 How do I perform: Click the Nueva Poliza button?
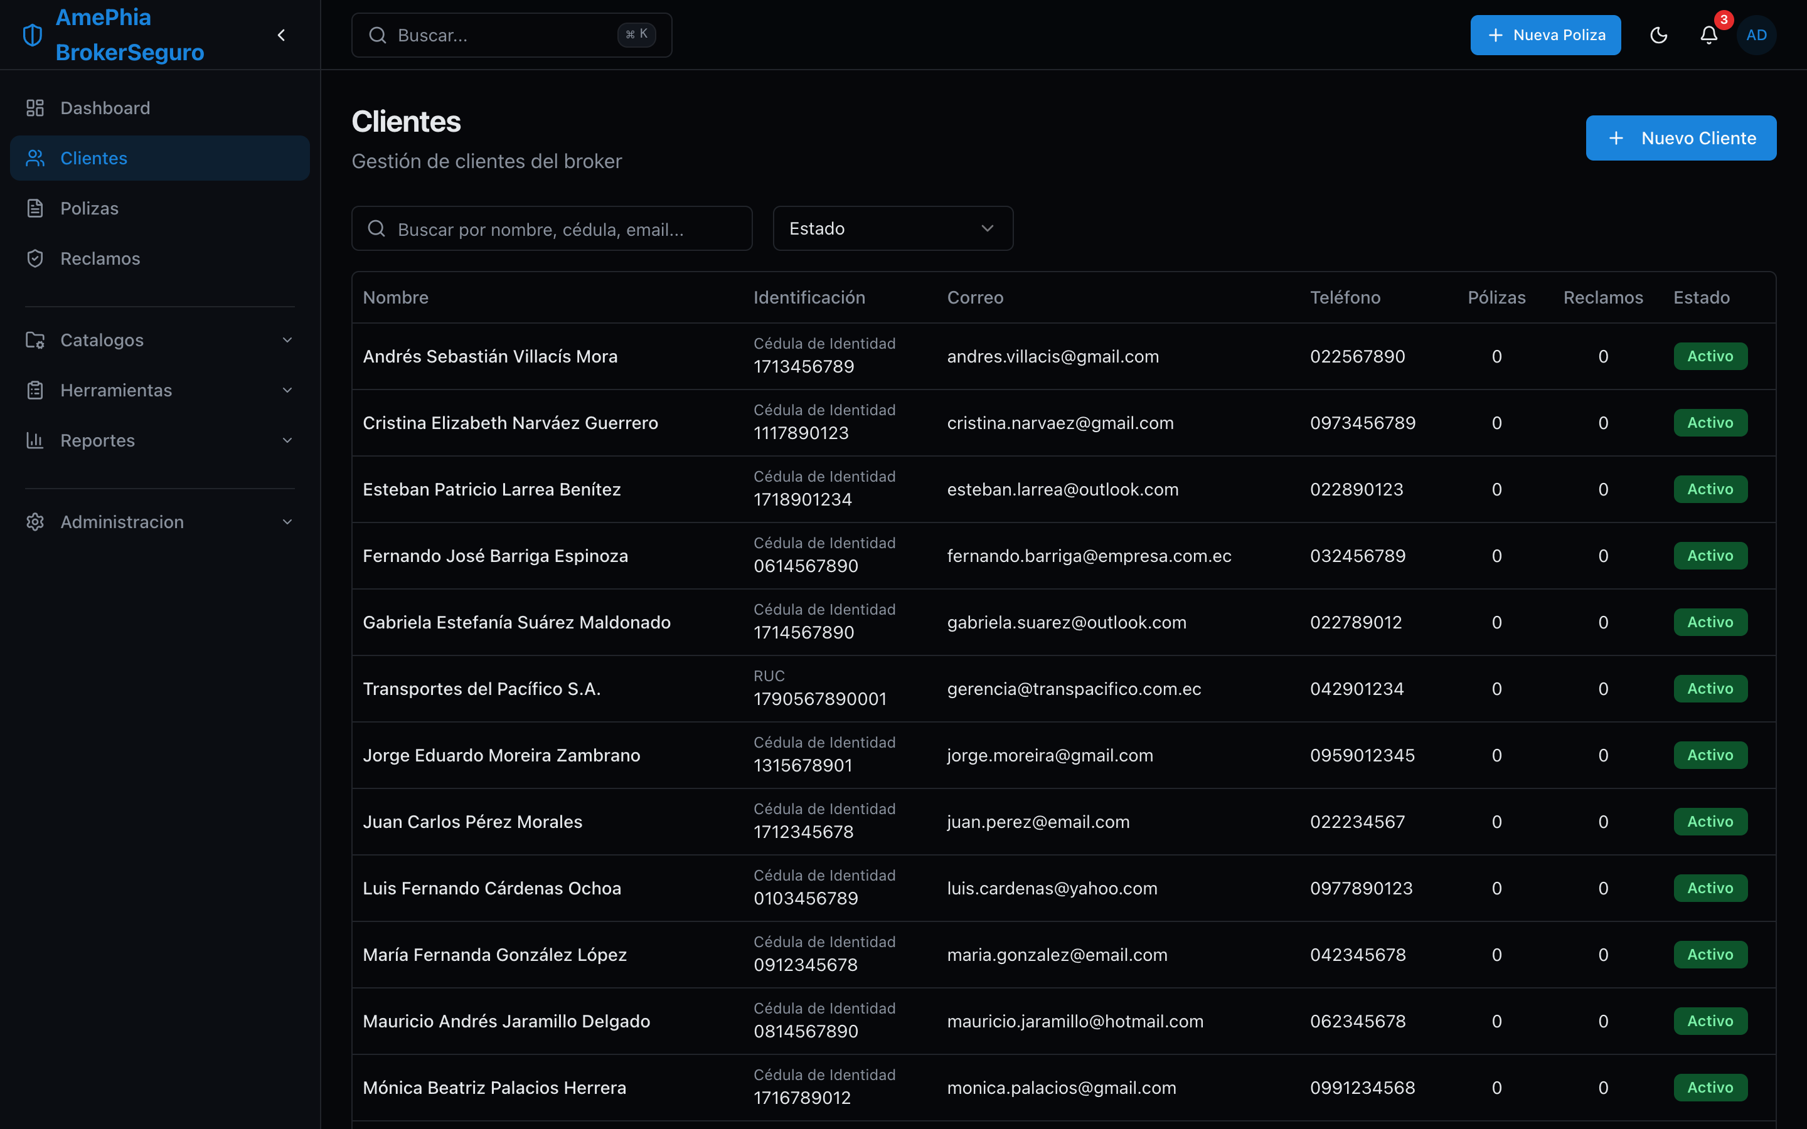point(1545,35)
